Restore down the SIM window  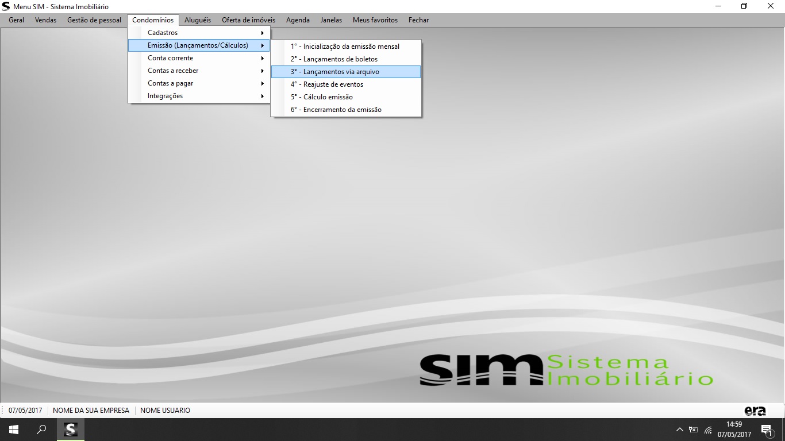pos(744,6)
